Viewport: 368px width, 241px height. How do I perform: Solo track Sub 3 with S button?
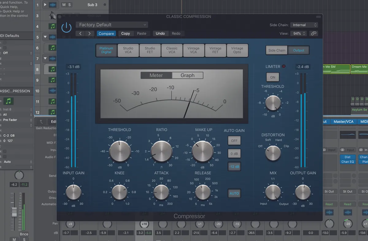pos(69,5)
